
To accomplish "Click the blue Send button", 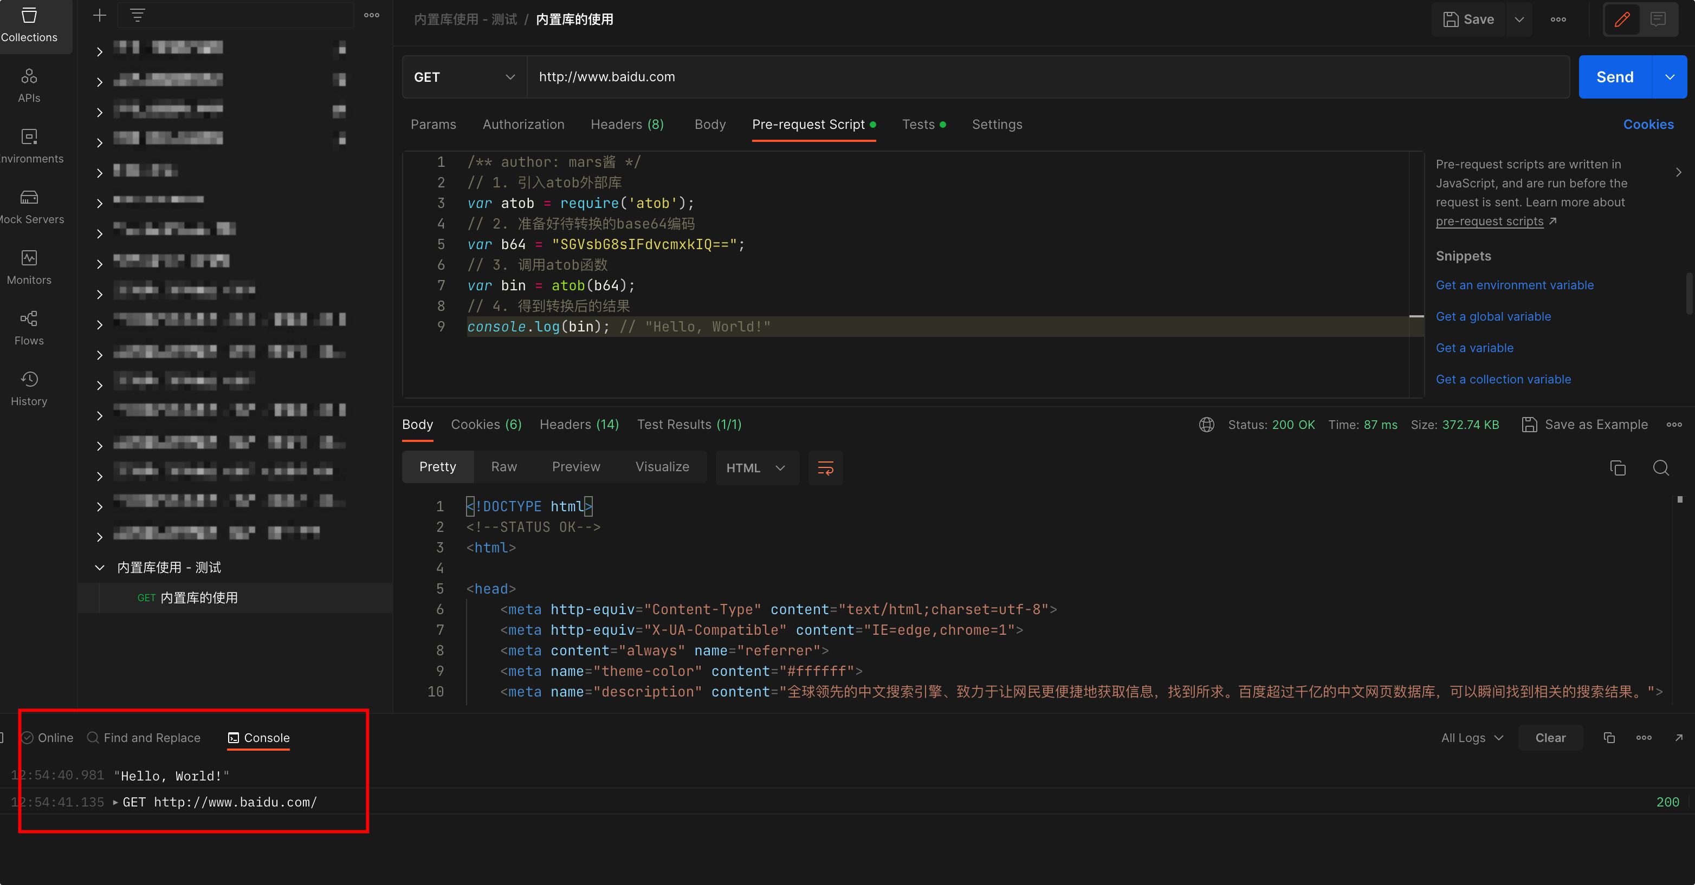I will click(x=1614, y=77).
